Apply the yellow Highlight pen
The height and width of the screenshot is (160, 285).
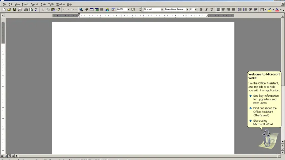click(269, 10)
